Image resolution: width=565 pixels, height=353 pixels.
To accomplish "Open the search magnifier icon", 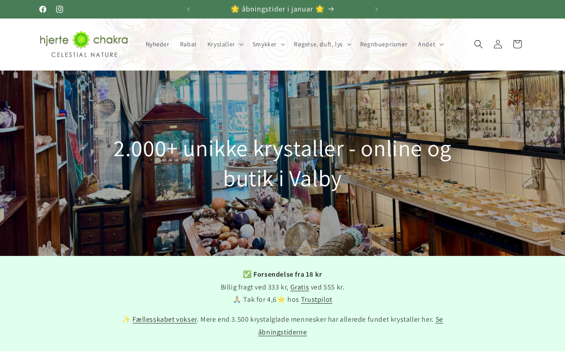I will [478, 44].
